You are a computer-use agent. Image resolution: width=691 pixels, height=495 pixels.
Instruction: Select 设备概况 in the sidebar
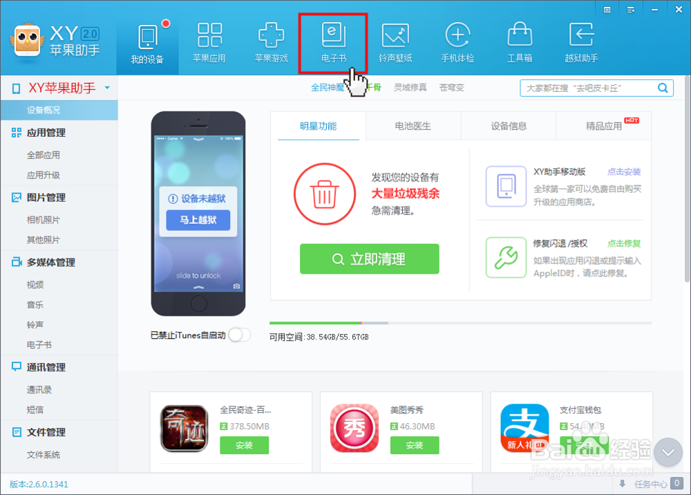[59, 110]
